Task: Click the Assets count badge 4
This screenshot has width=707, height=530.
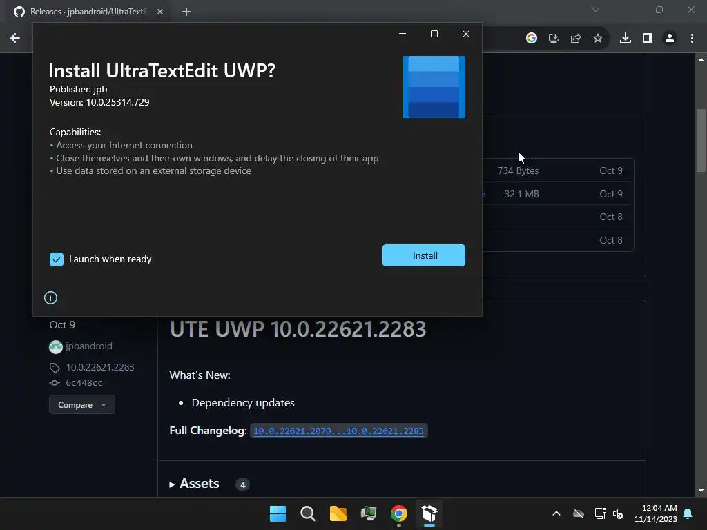Action: 242,484
